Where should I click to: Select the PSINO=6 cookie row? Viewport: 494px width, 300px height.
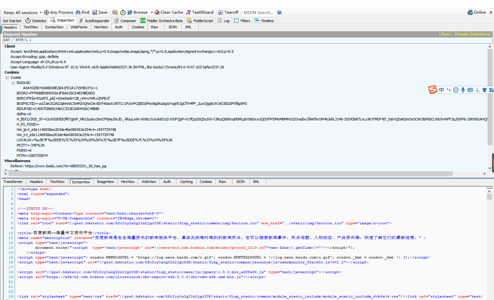click(24, 151)
